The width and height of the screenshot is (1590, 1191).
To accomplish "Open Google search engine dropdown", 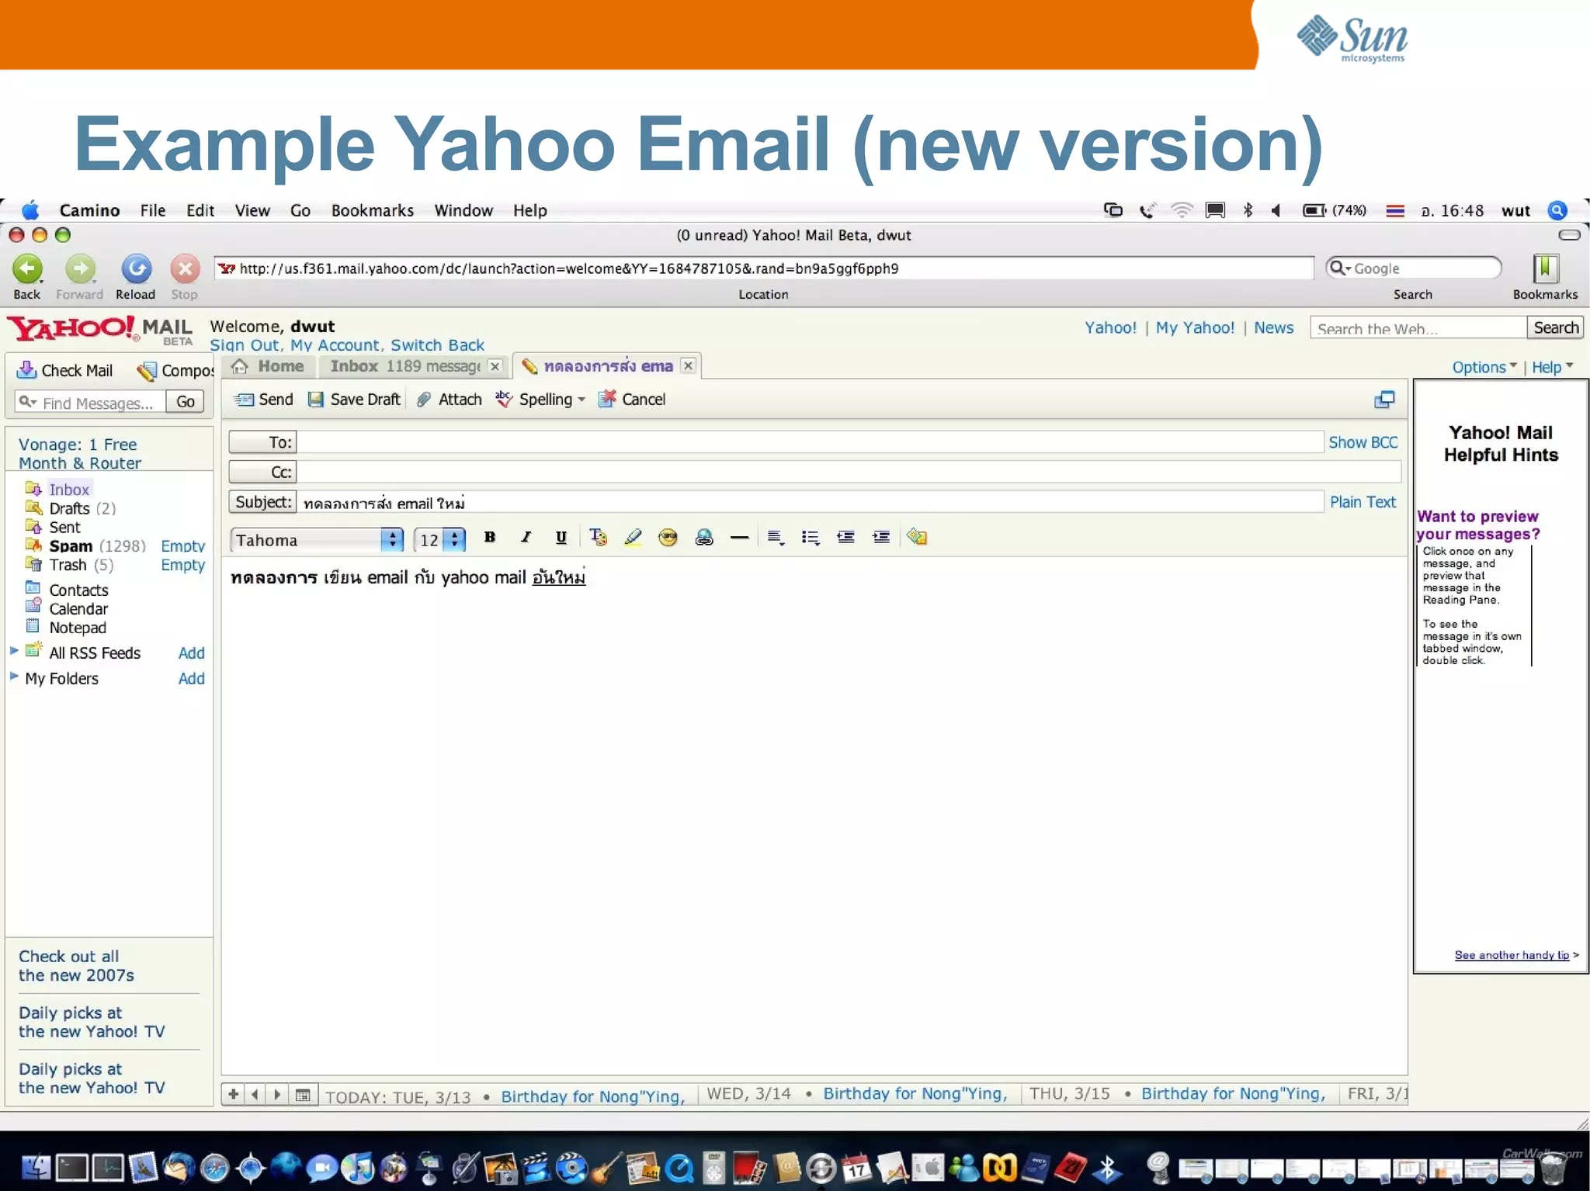I will 1341,268.
